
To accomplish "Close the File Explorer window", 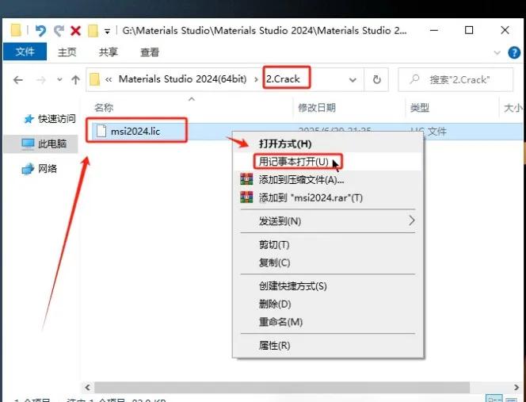I will point(505,31).
